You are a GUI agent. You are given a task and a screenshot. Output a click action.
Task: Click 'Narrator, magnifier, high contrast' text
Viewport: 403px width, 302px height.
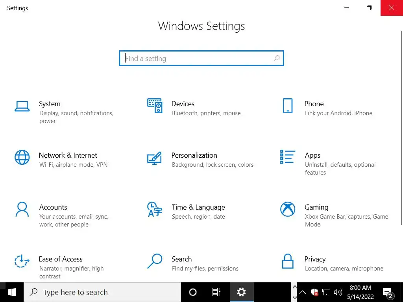pyautogui.click(x=71, y=273)
